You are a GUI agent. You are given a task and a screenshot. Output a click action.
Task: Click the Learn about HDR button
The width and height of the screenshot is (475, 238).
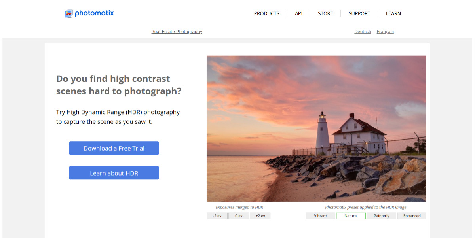[x=114, y=173]
